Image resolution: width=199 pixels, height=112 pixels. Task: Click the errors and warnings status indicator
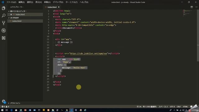click(x=5, y=107)
